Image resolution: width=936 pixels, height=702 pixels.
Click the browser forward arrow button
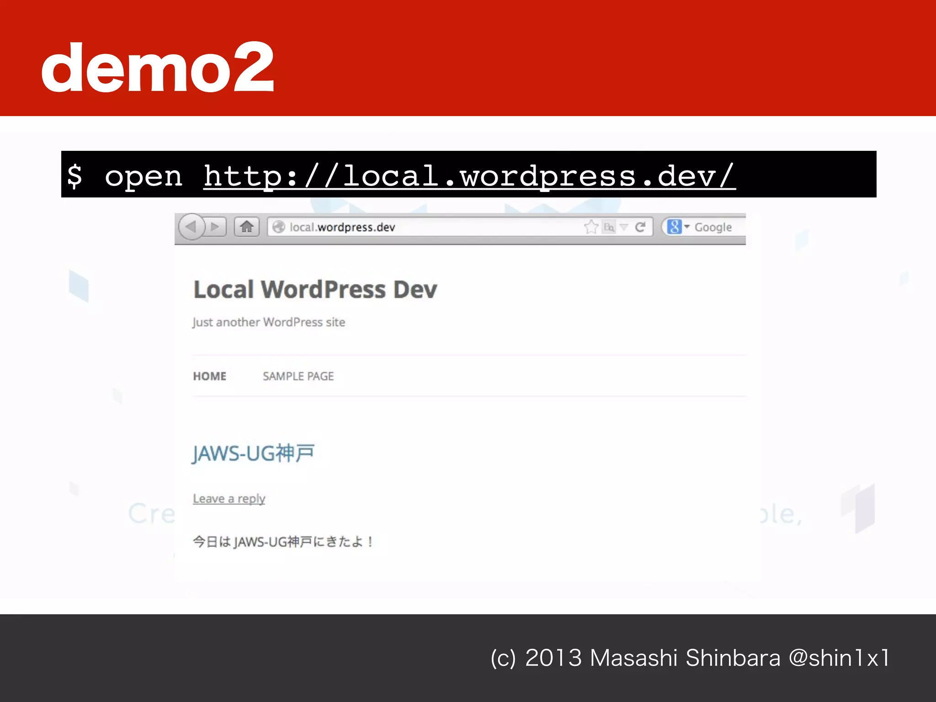click(x=216, y=227)
